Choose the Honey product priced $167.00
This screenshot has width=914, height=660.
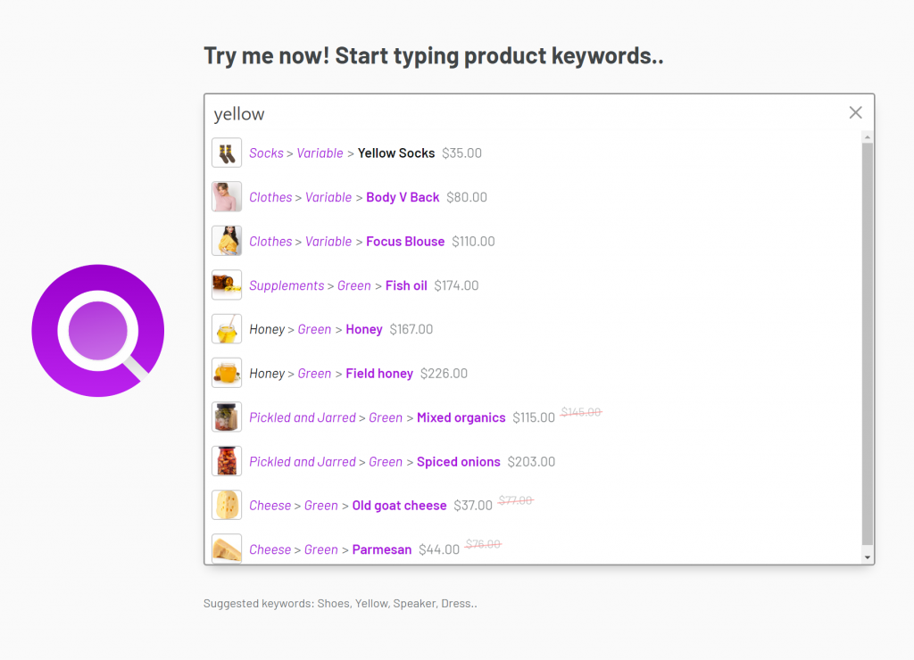[x=363, y=329]
